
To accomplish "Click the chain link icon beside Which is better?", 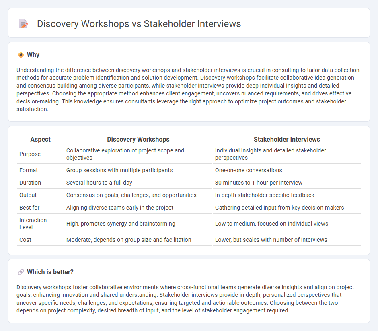I will (21, 272).
